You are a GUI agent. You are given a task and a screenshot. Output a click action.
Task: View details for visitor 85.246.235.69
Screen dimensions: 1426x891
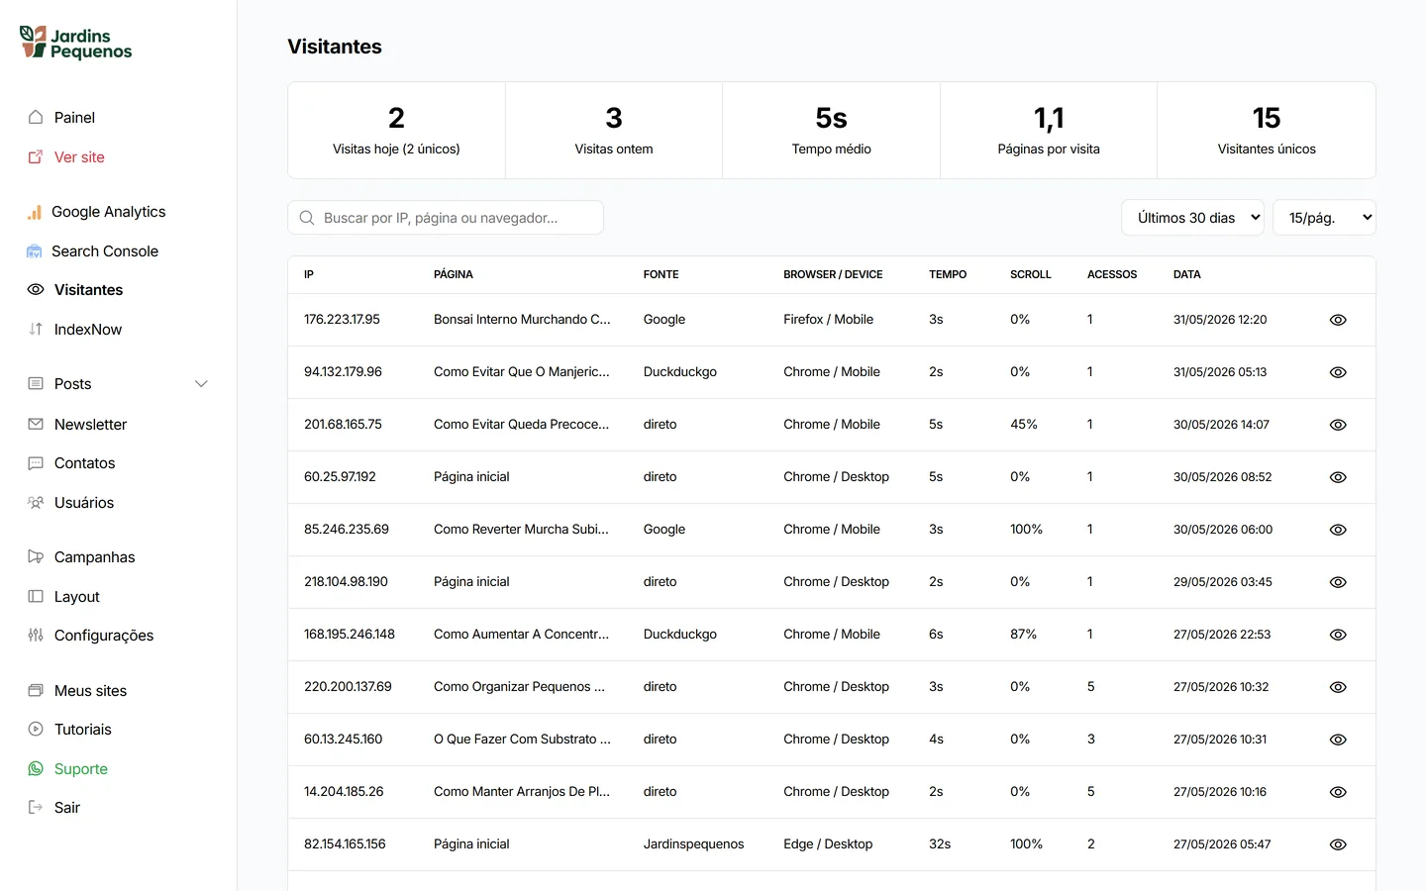click(x=1338, y=530)
